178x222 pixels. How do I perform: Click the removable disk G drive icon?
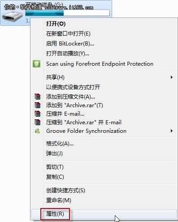tap(13, 17)
